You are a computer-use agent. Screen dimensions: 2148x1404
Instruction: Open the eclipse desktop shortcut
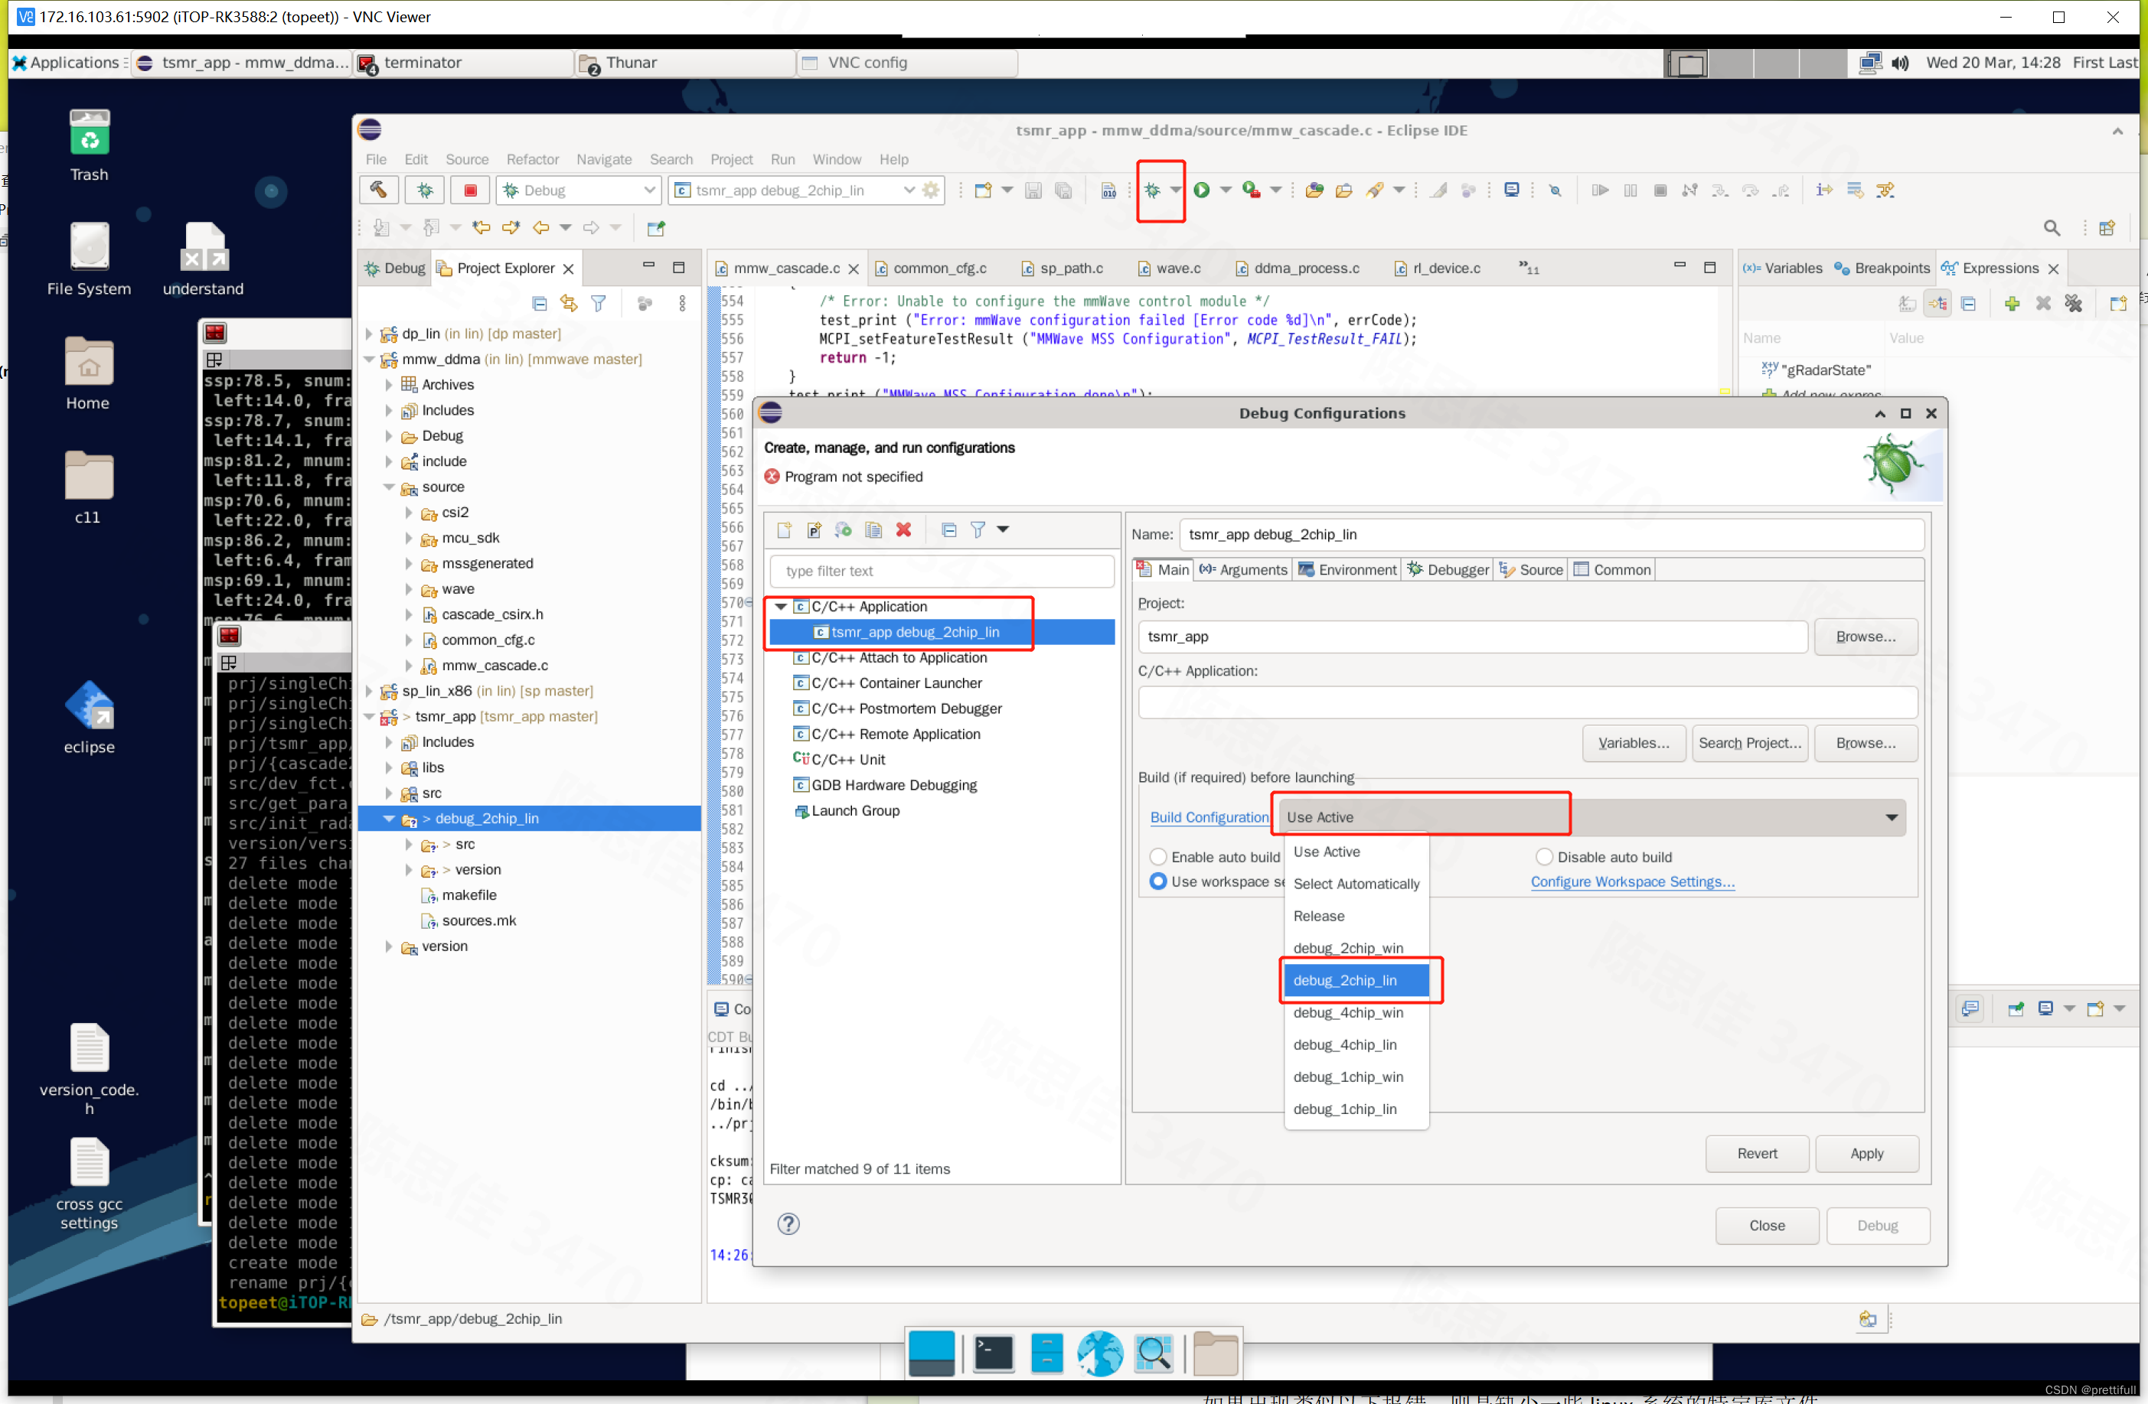[90, 718]
